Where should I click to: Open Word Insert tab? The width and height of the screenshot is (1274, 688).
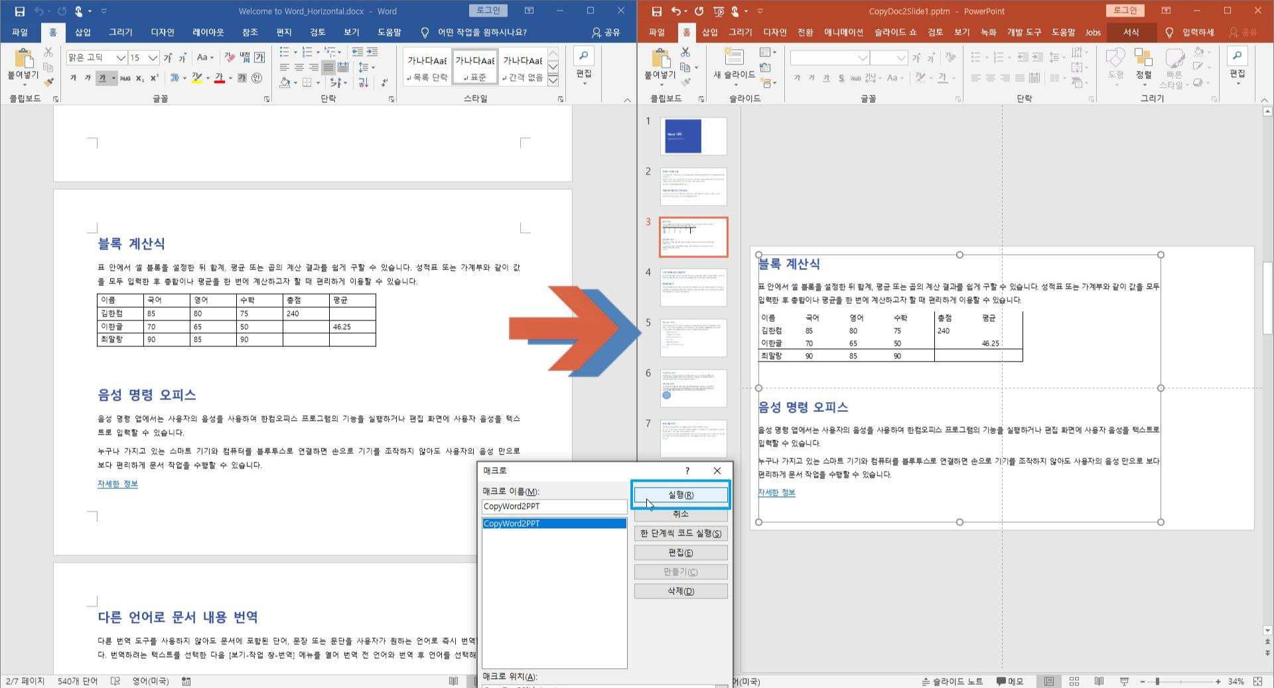pyautogui.click(x=83, y=32)
